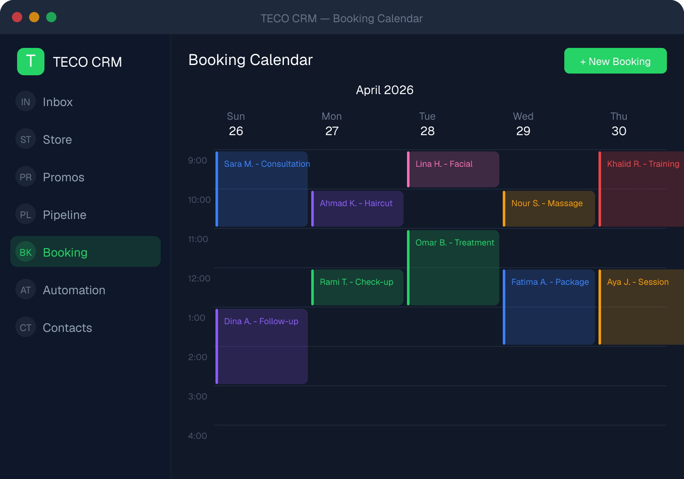Open Nour S. - Massage booking
The width and height of the screenshot is (684, 479).
tap(549, 209)
